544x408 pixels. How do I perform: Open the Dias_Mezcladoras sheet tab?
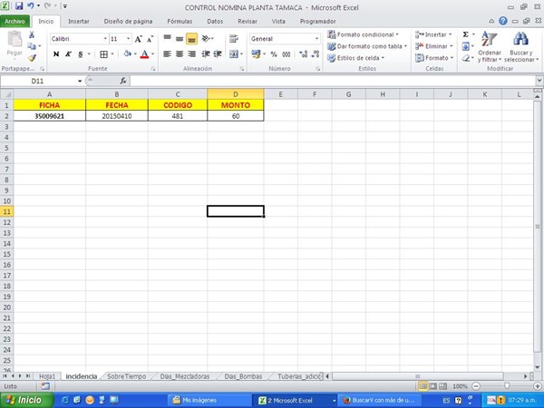point(185,376)
